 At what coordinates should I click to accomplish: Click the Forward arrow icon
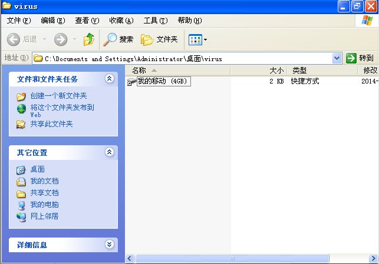pyautogui.click(x=61, y=39)
